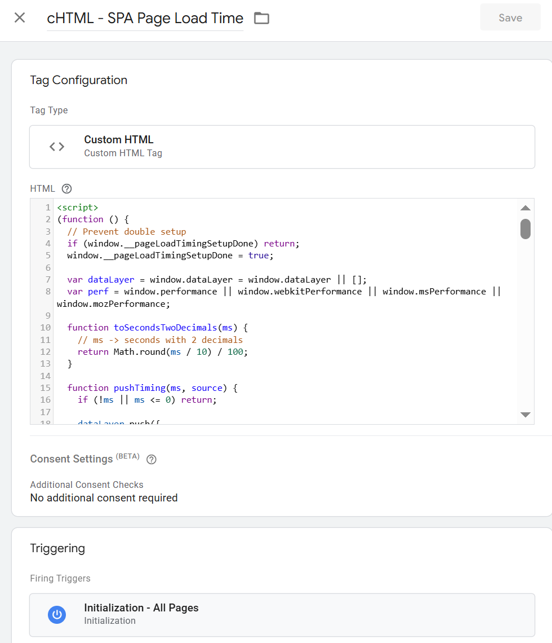552x643 pixels.
Task: Click the function pushTiming line
Action: (x=152, y=388)
